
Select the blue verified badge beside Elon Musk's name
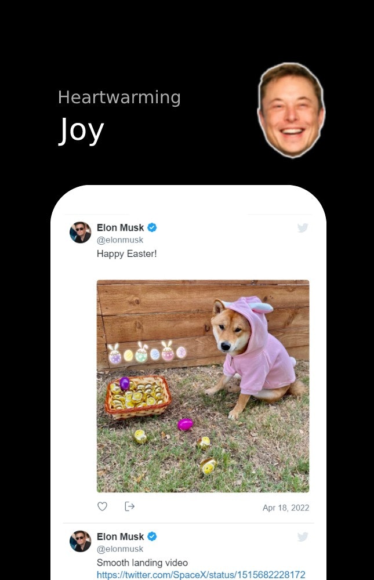151,227
